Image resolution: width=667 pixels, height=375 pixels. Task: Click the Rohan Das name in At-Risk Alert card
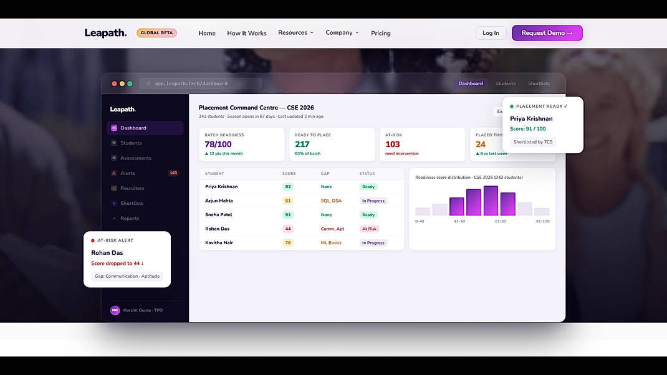pos(107,252)
